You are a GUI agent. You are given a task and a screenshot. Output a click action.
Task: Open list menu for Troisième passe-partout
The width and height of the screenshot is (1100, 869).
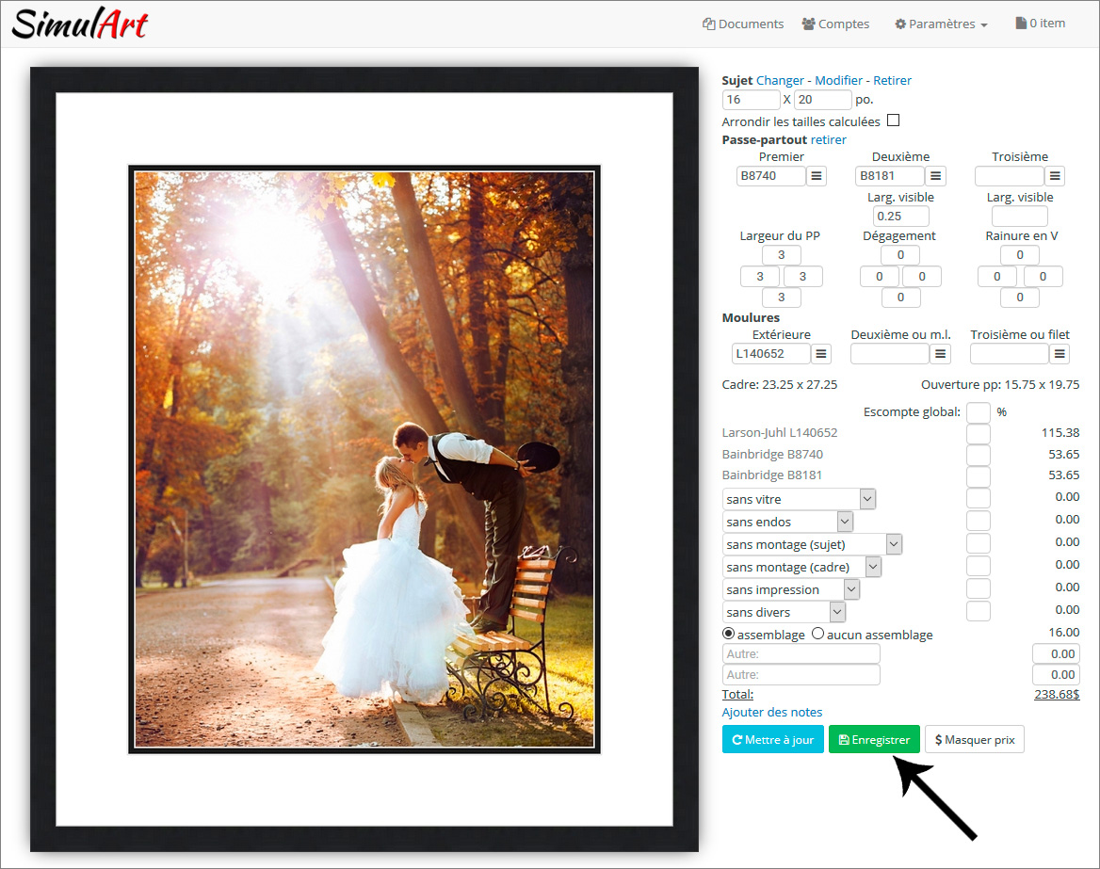click(x=1055, y=176)
